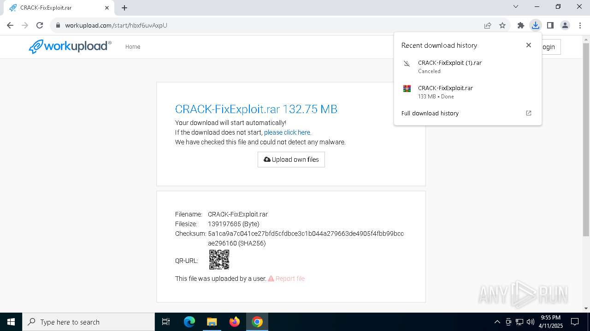Click the canceled download icon
590x331 pixels.
[407, 63]
